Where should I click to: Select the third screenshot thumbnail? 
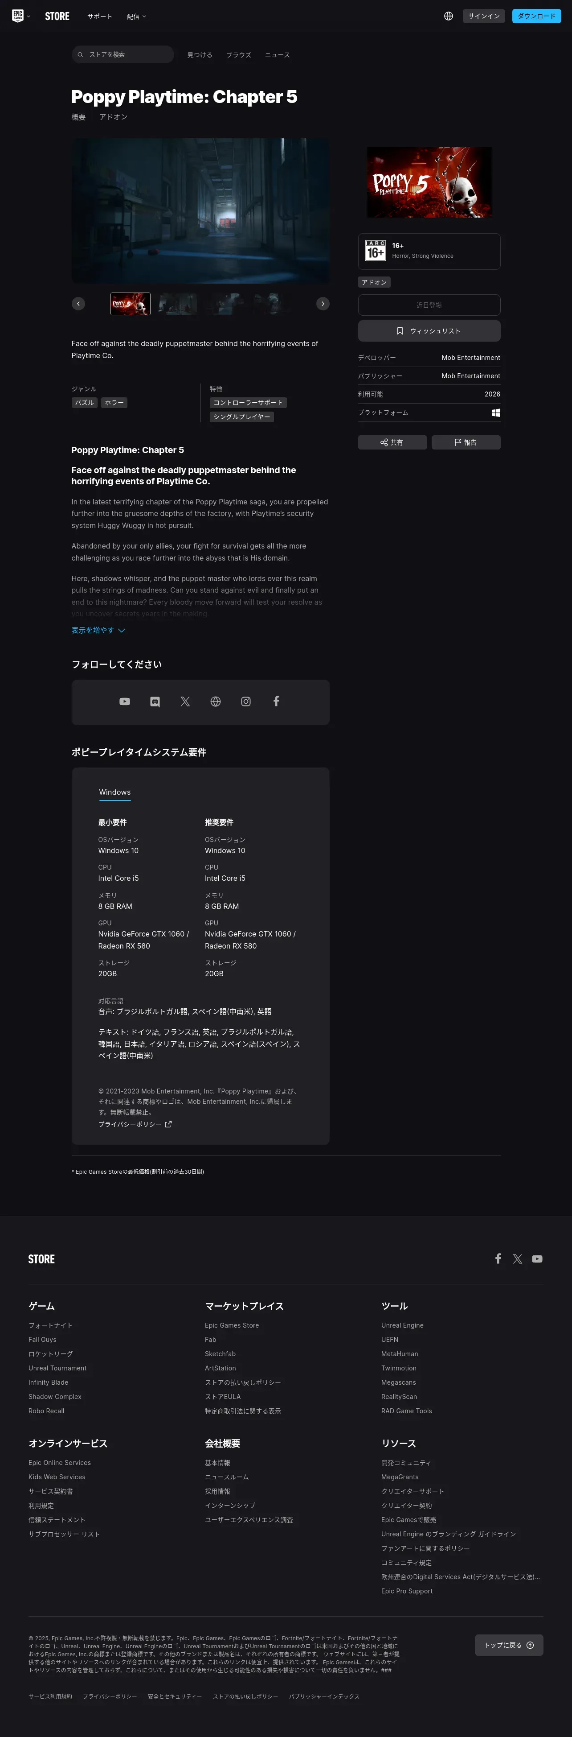tap(225, 304)
